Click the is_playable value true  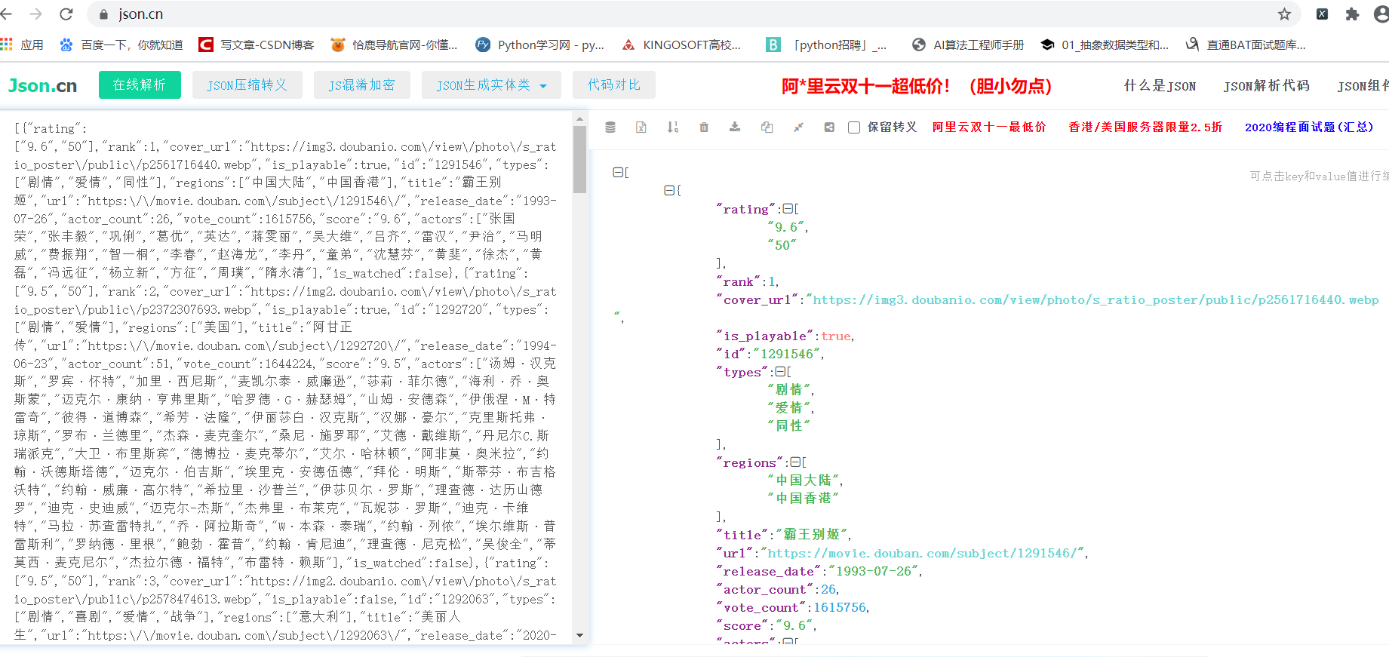(836, 336)
